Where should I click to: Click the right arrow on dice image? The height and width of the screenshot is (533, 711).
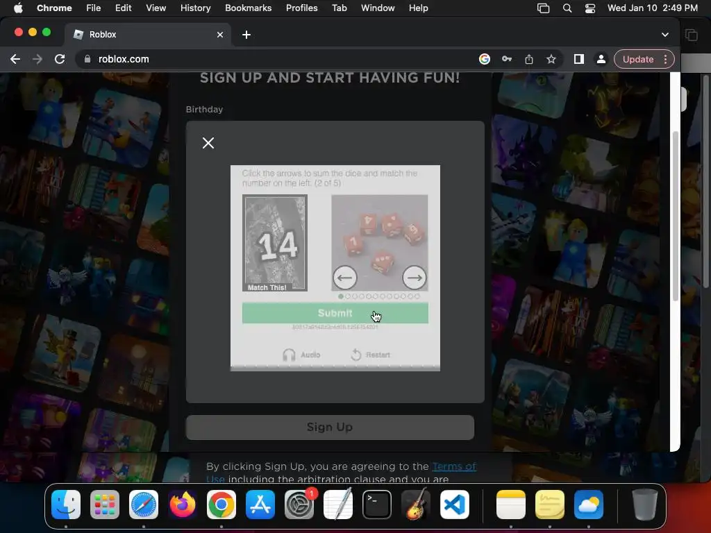[414, 278]
